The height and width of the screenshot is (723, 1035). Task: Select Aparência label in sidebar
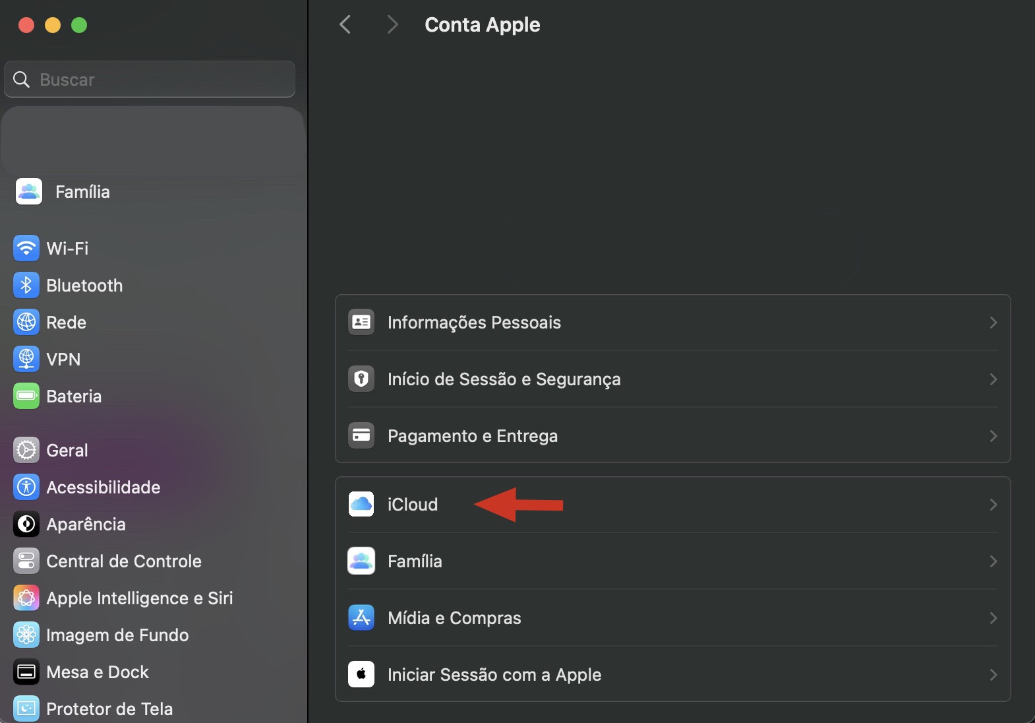86,524
